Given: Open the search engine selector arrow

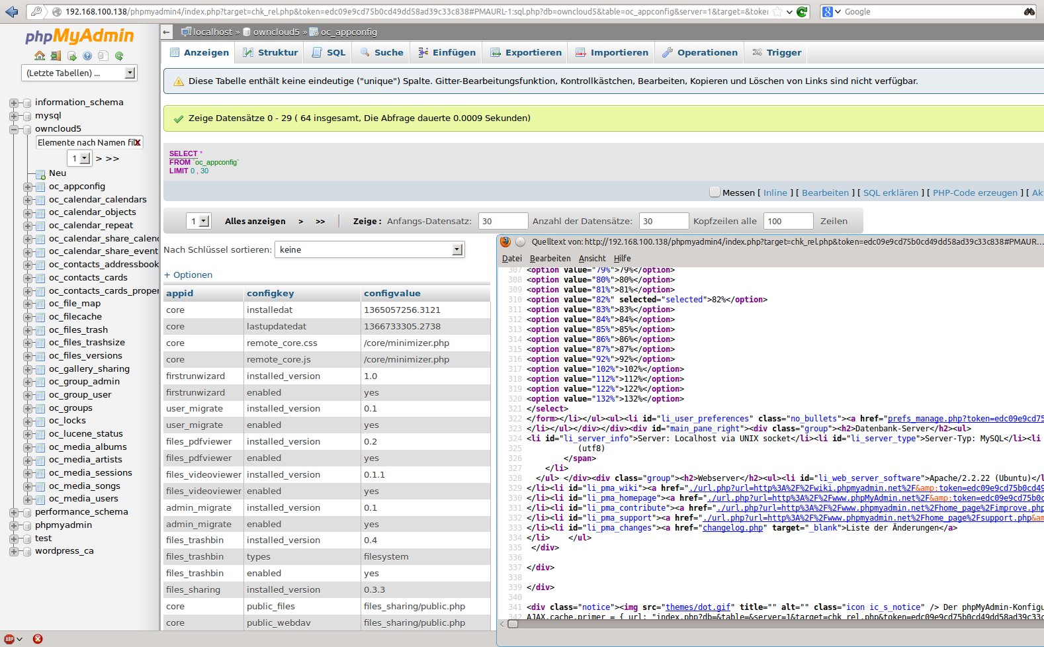Looking at the screenshot, I should (x=838, y=11).
